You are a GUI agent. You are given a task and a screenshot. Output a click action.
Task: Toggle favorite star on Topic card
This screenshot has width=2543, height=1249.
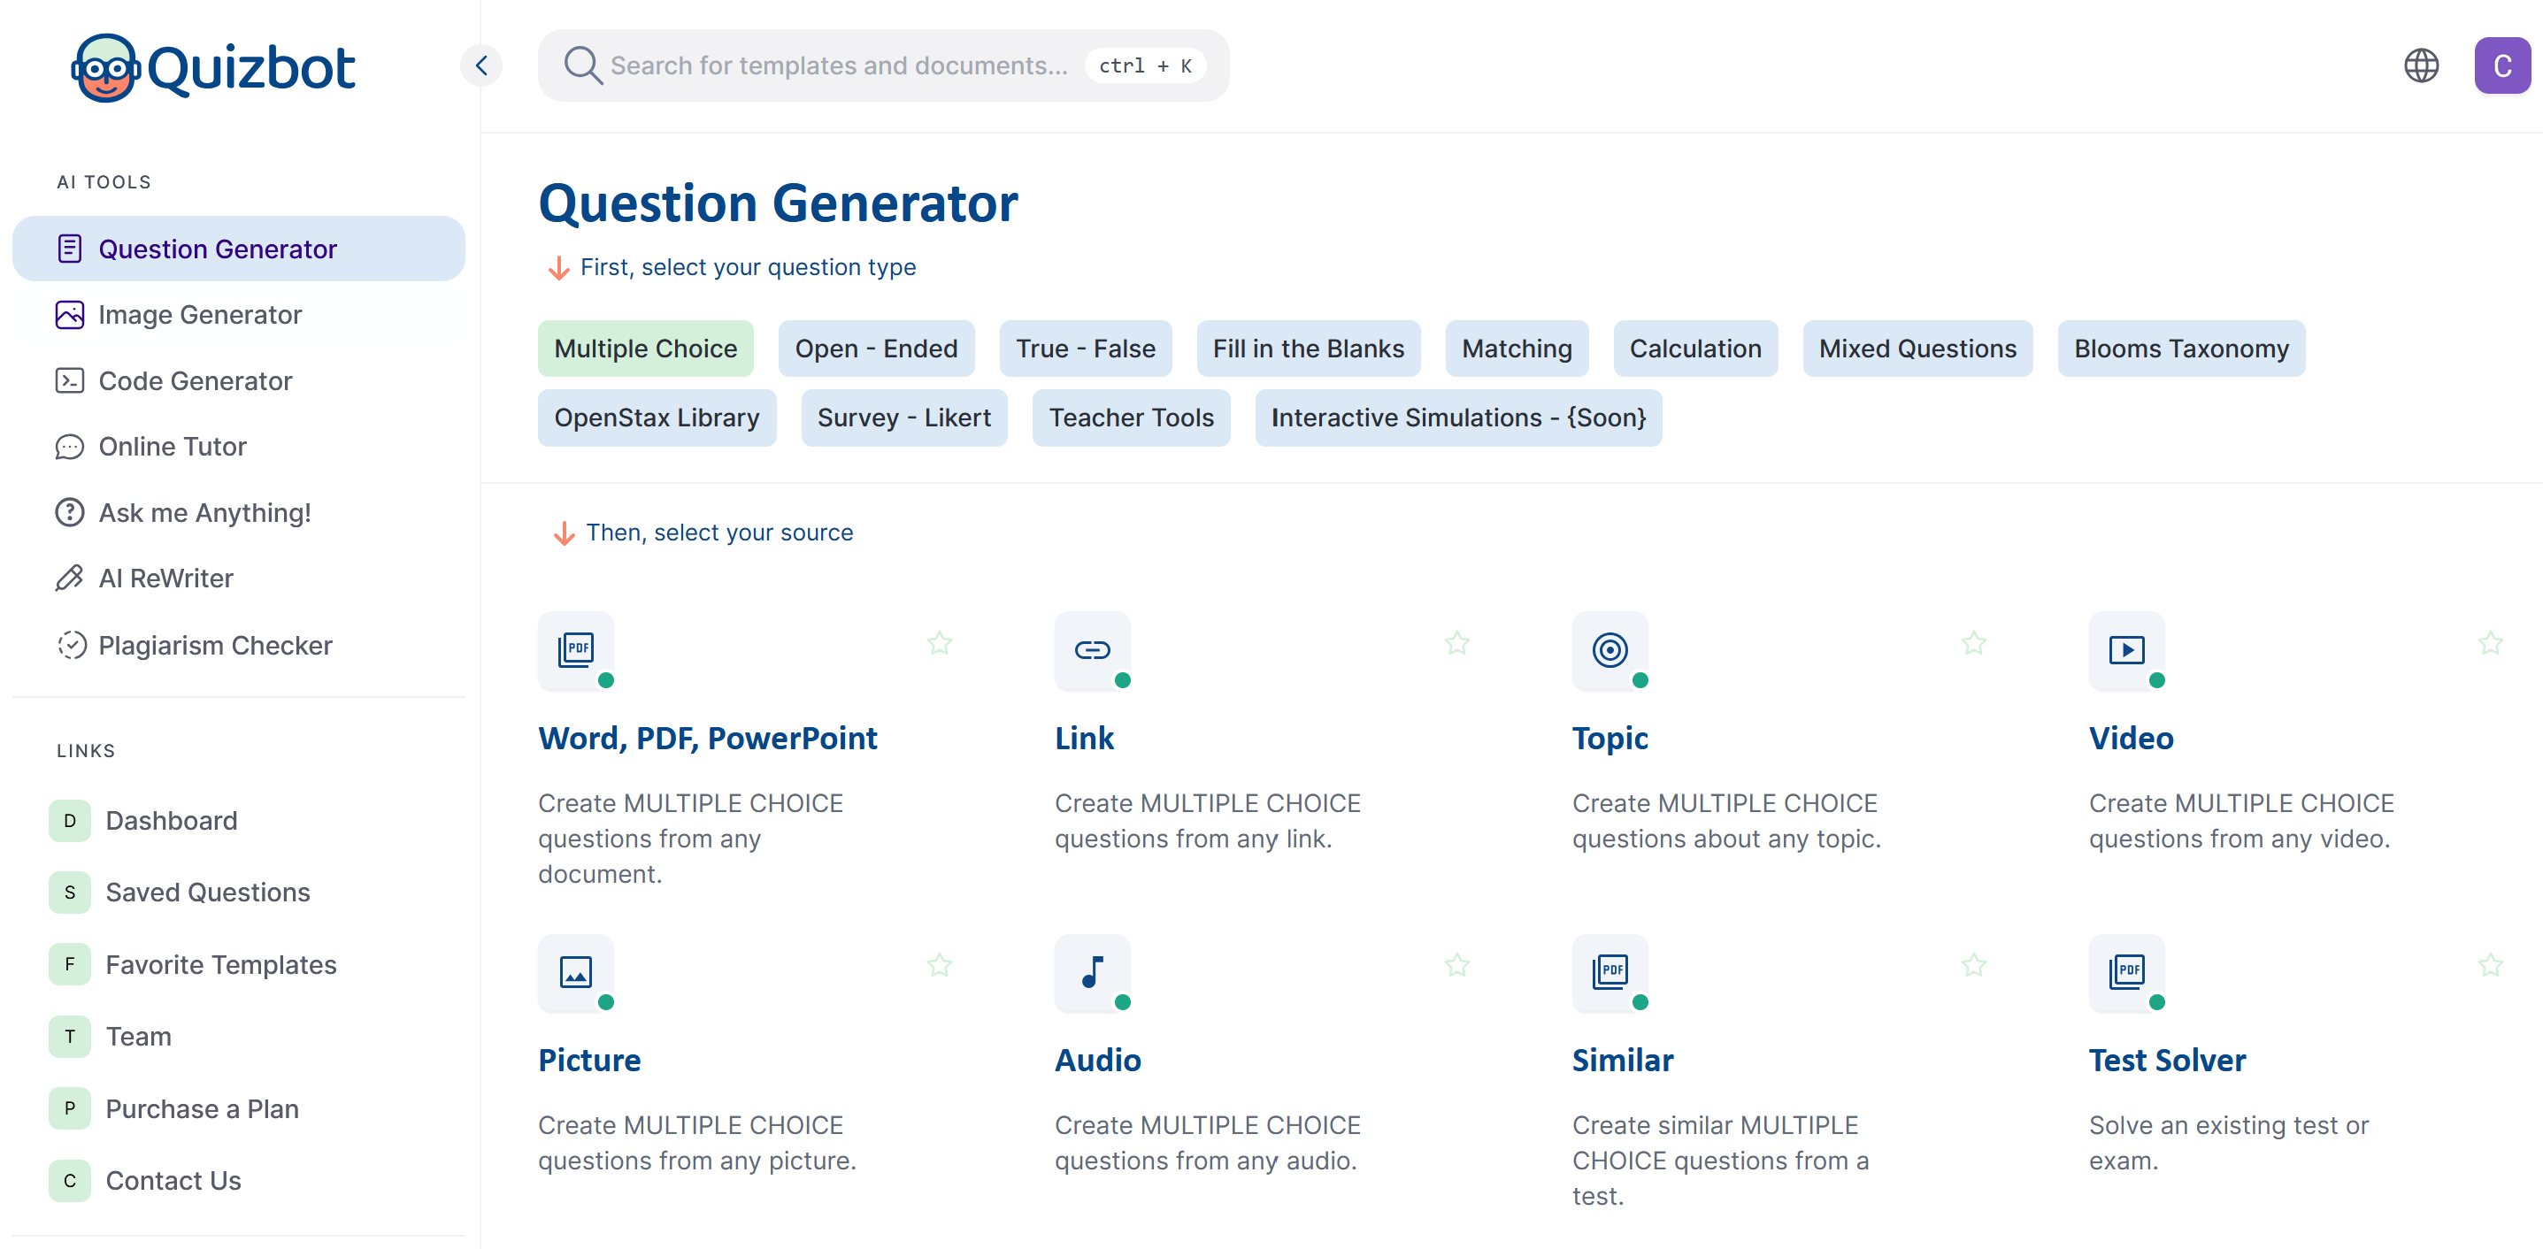tap(1972, 643)
